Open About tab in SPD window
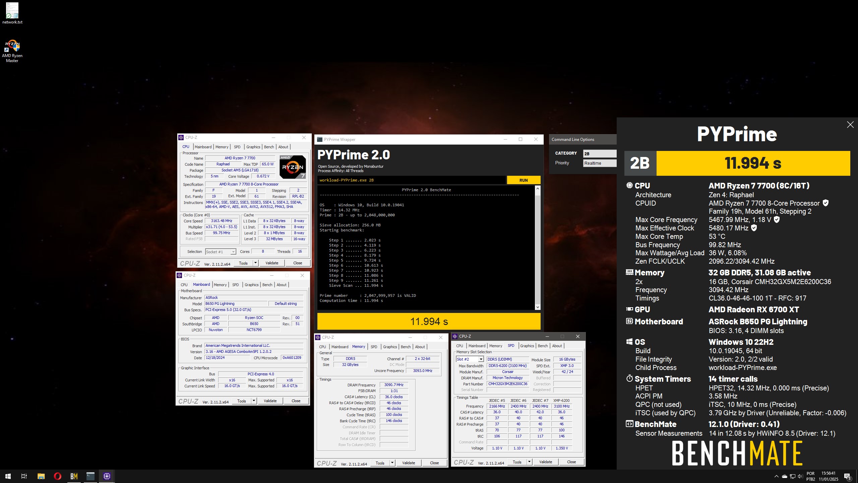 (x=557, y=346)
